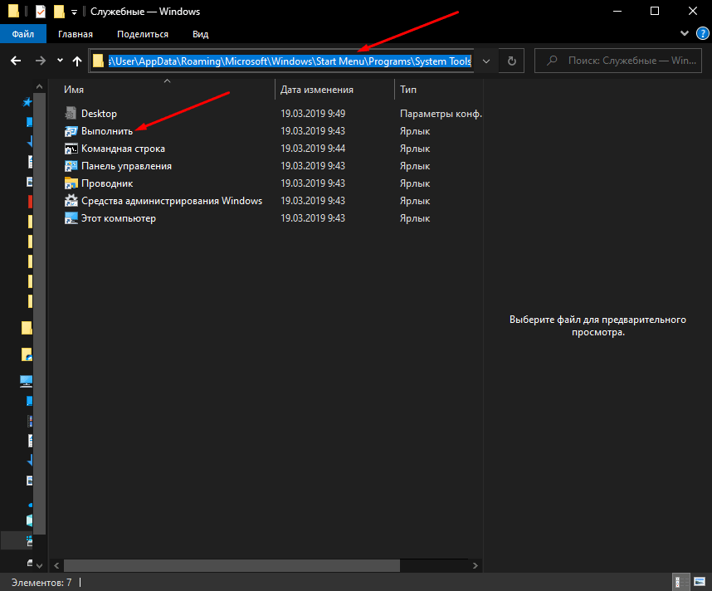Click the selected address bar path
Image resolution: width=712 pixels, height=591 pixels.
290,61
